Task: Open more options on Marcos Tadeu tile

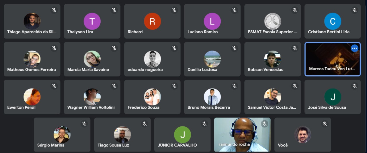Action: 354,48
